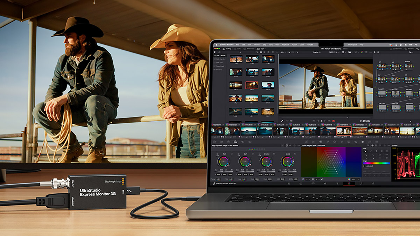Click Black wheel Exp value field
420x236 pixels.
[221, 170]
